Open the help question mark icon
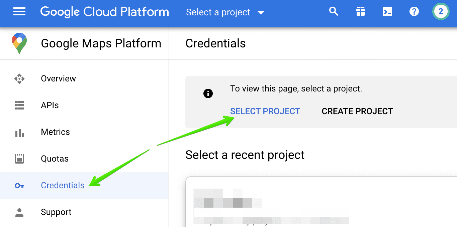 tap(414, 12)
